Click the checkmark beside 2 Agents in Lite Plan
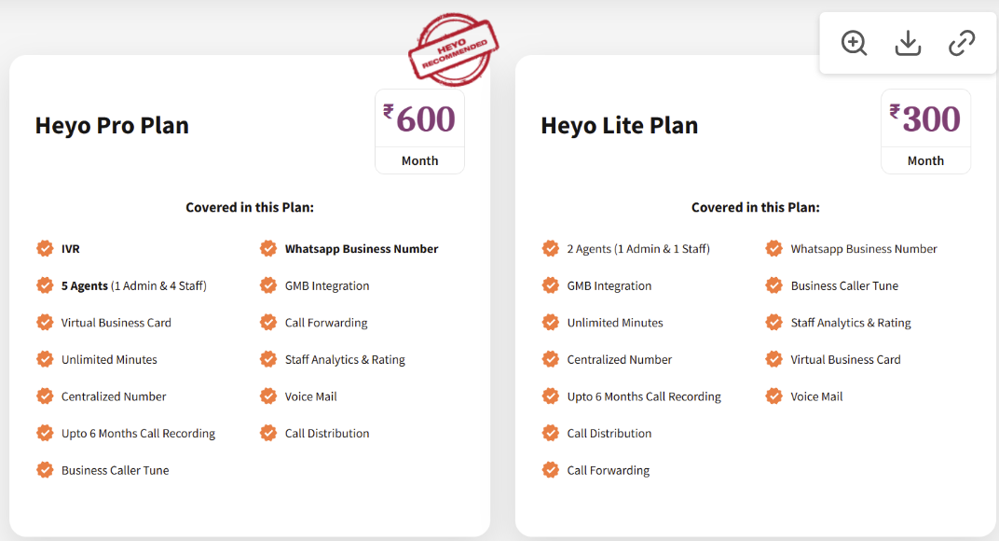The height and width of the screenshot is (541, 999). coord(551,248)
